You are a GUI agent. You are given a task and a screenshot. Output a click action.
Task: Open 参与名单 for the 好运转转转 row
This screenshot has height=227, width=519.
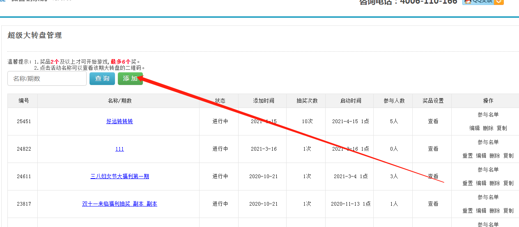488,115
